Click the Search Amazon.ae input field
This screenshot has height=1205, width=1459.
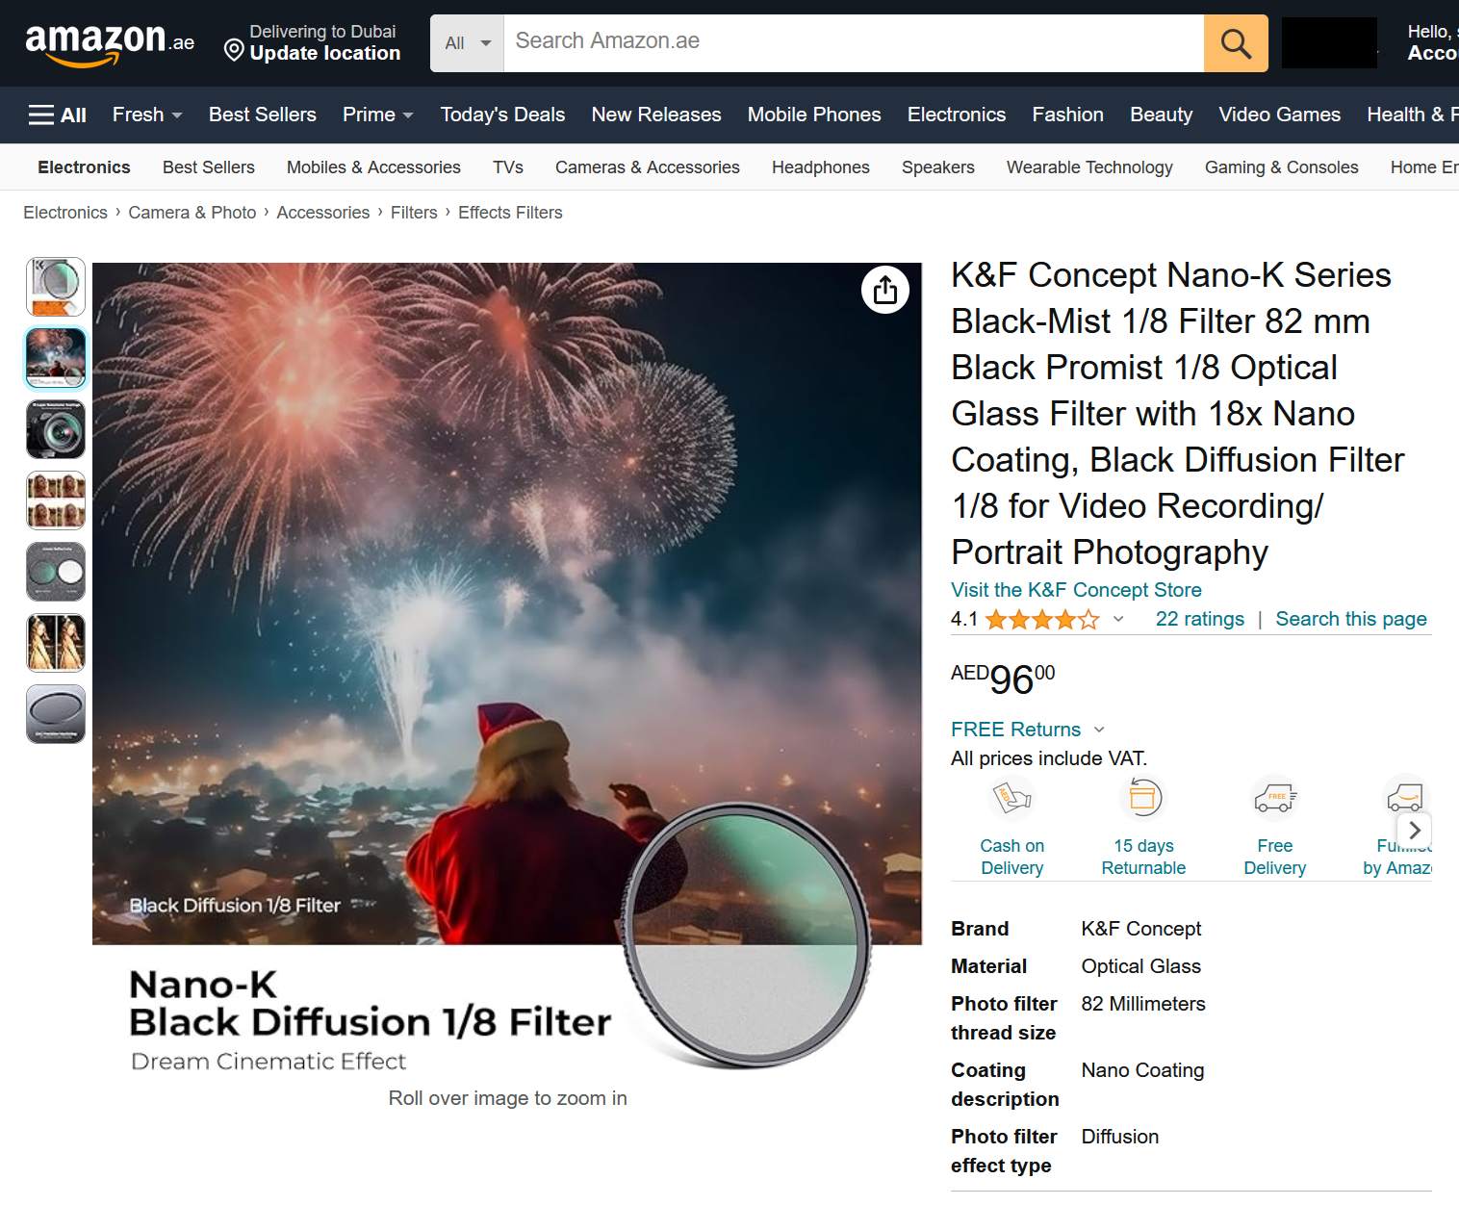click(x=854, y=43)
